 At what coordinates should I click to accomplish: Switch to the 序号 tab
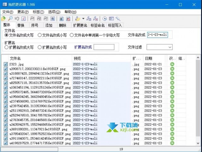pyautogui.click(x=35, y=25)
